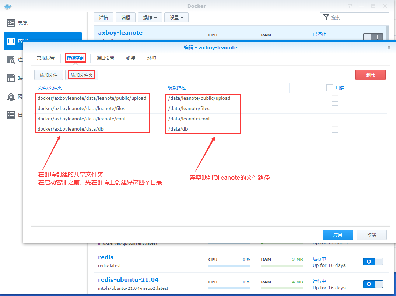Enable read-only for /data/db
This screenshot has height=296, width=396.
coord(334,129)
